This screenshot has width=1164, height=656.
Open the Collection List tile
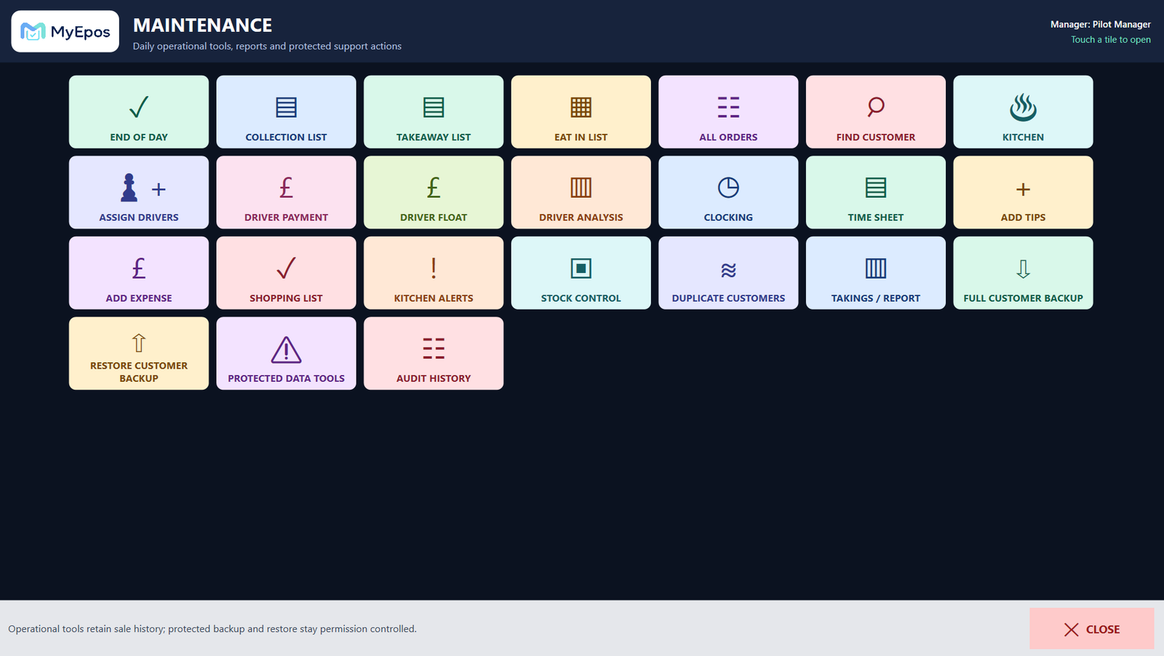pos(286,112)
